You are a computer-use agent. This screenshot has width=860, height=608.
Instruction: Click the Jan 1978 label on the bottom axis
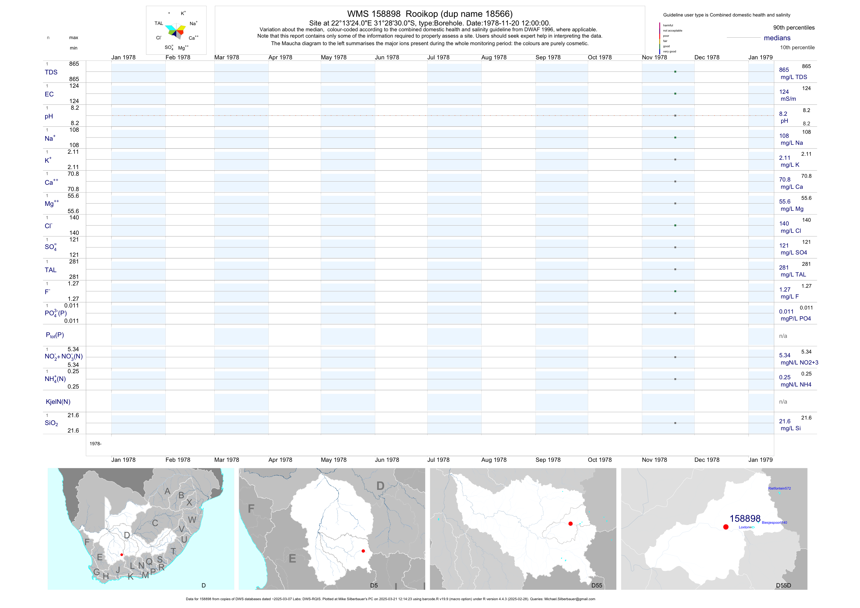pyautogui.click(x=123, y=459)
